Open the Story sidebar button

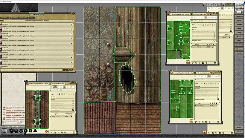click(239, 32)
